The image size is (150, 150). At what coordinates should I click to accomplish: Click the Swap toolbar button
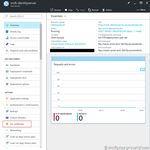[80, 10]
